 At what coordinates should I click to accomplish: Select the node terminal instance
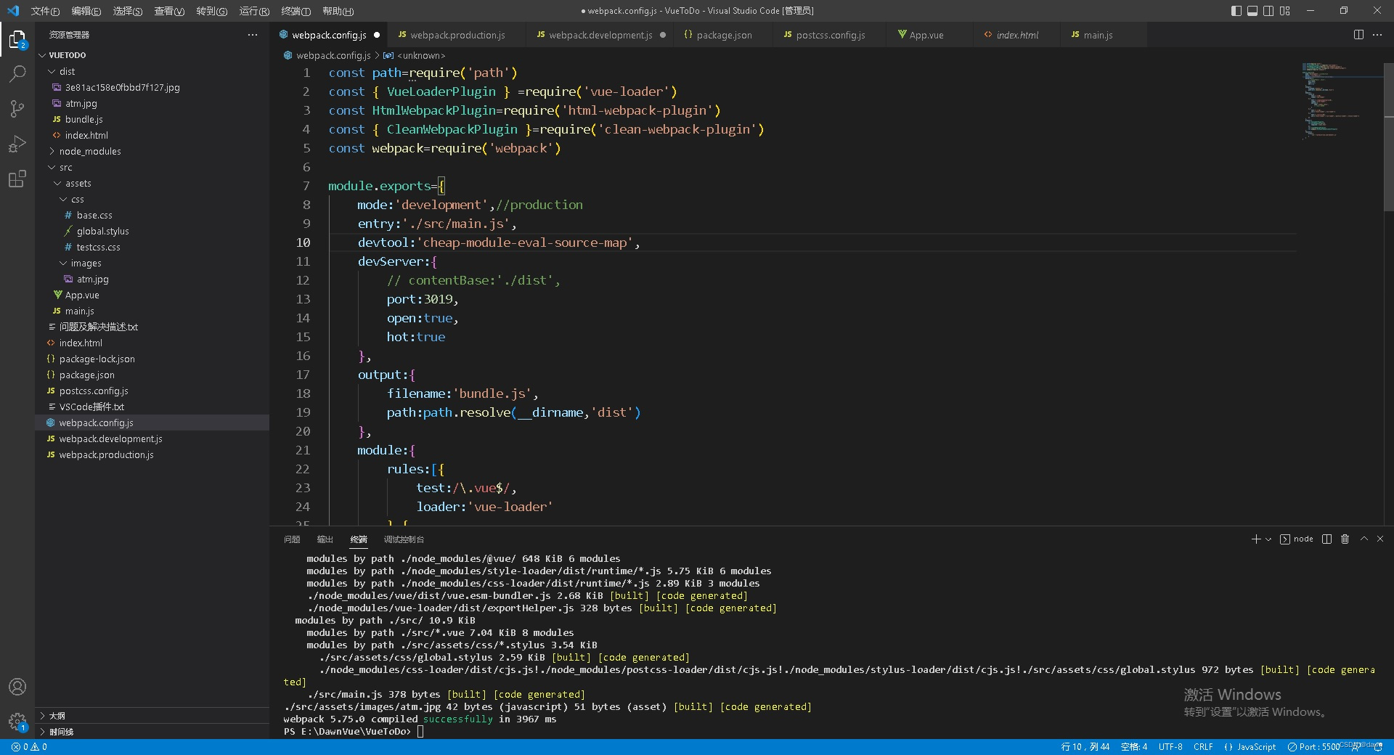tap(1297, 539)
